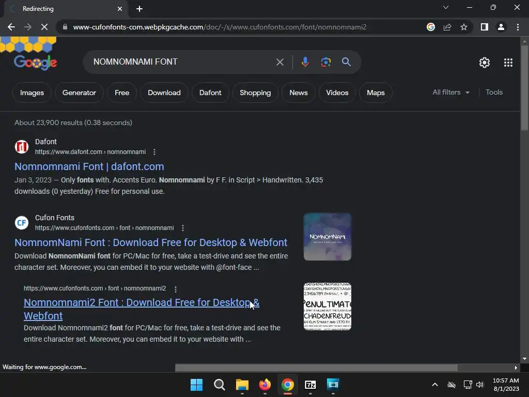The height and width of the screenshot is (397, 529).
Task: Click the Dafont site favicon
Action: [22, 147]
